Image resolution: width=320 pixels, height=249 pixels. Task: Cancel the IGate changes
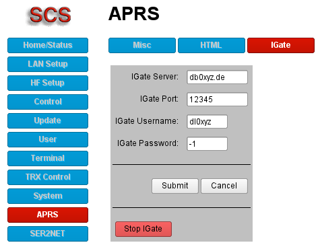click(224, 186)
